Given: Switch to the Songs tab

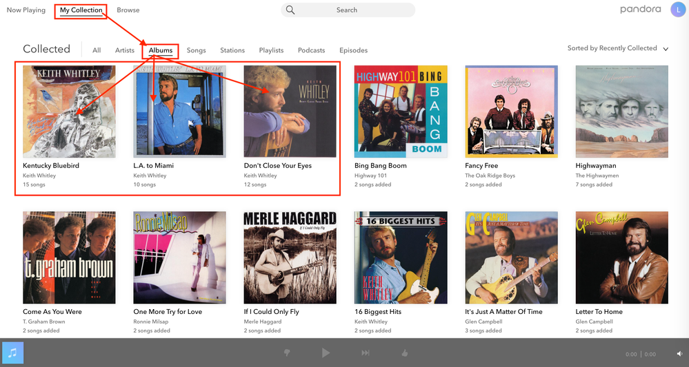Looking at the screenshot, I should click(x=196, y=50).
